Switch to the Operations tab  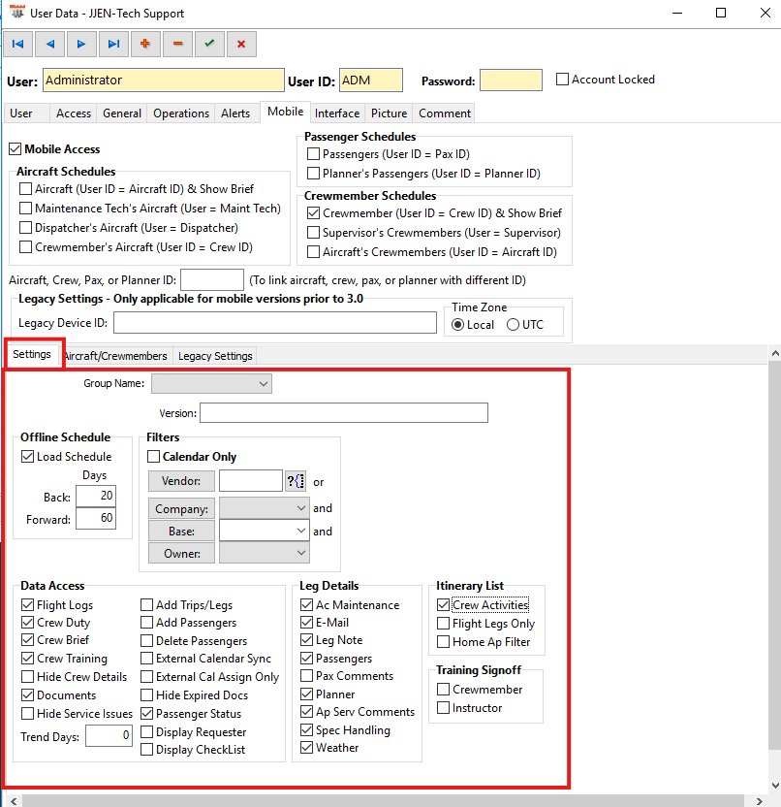(x=181, y=113)
